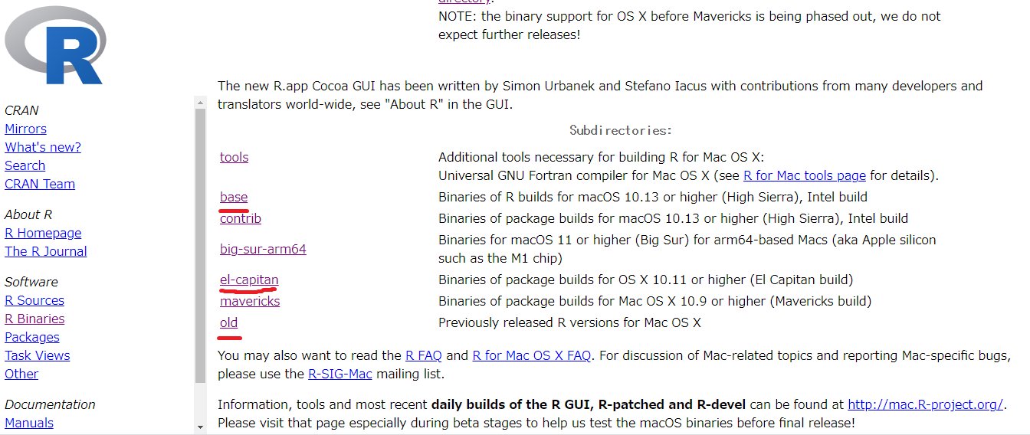The width and height of the screenshot is (1030, 435).
Task: Open the old releases subdirectory
Action: click(228, 322)
